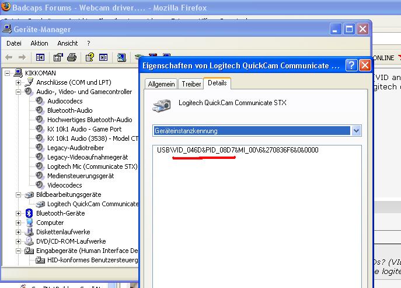
Task: Click the help button in properties dialog title bar
Action: click(x=351, y=65)
